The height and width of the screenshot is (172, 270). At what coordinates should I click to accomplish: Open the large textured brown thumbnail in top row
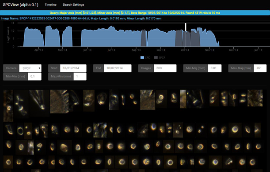coord(59,101)
